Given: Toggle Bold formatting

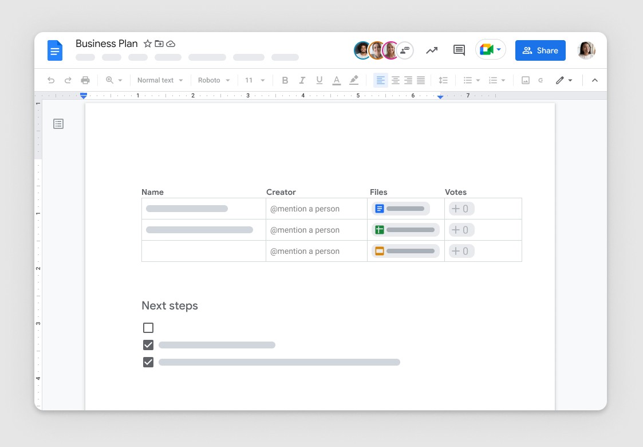Looking at the screenshot, I should pos(285,80).
